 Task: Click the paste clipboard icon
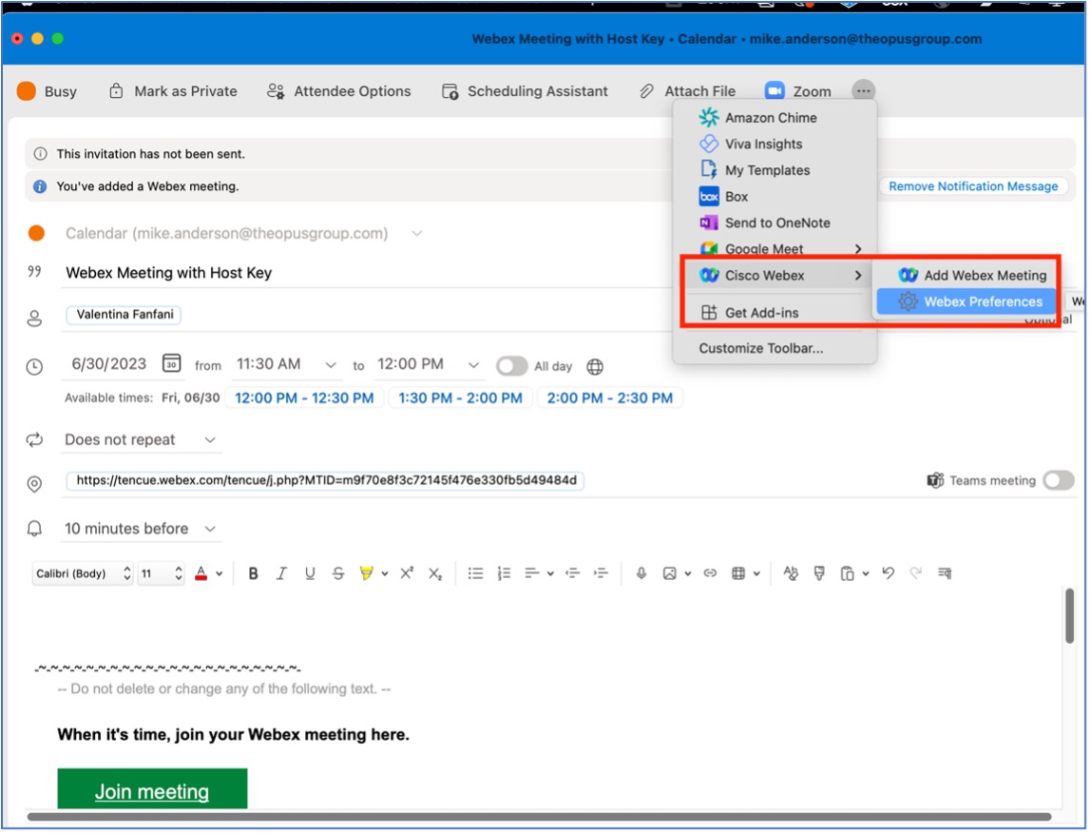pyautogui.click(x=848, y=574)
